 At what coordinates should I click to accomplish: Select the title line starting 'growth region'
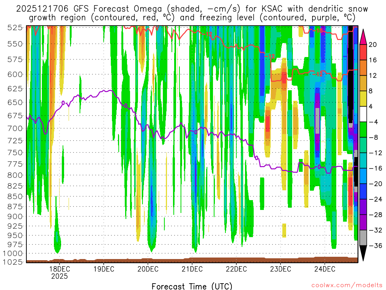click(x=192, y=18)
